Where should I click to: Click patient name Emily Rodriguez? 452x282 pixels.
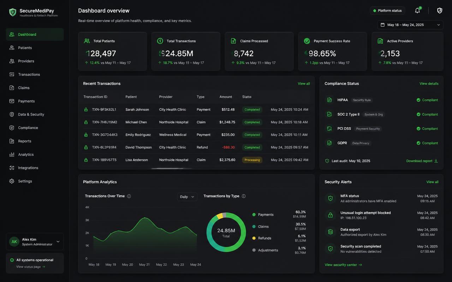point(138,135)
